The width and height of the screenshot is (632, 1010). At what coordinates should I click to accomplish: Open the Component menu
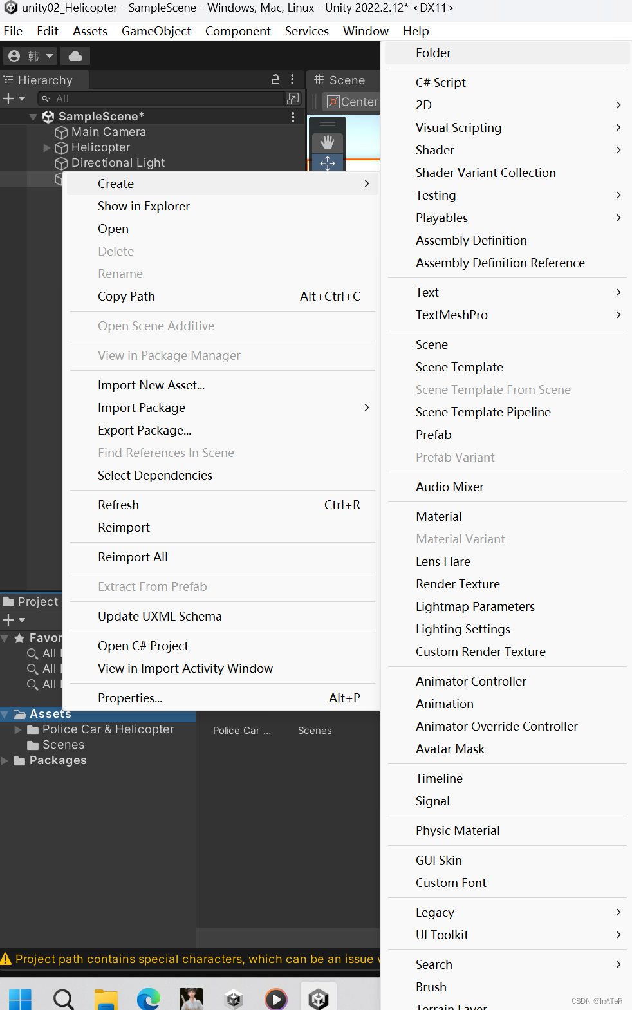tap(238, 31)
